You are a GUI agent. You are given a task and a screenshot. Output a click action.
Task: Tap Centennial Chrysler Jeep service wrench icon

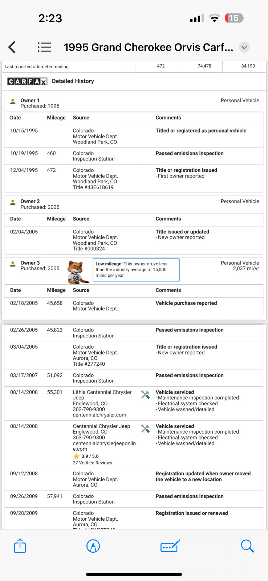point(145,429)
